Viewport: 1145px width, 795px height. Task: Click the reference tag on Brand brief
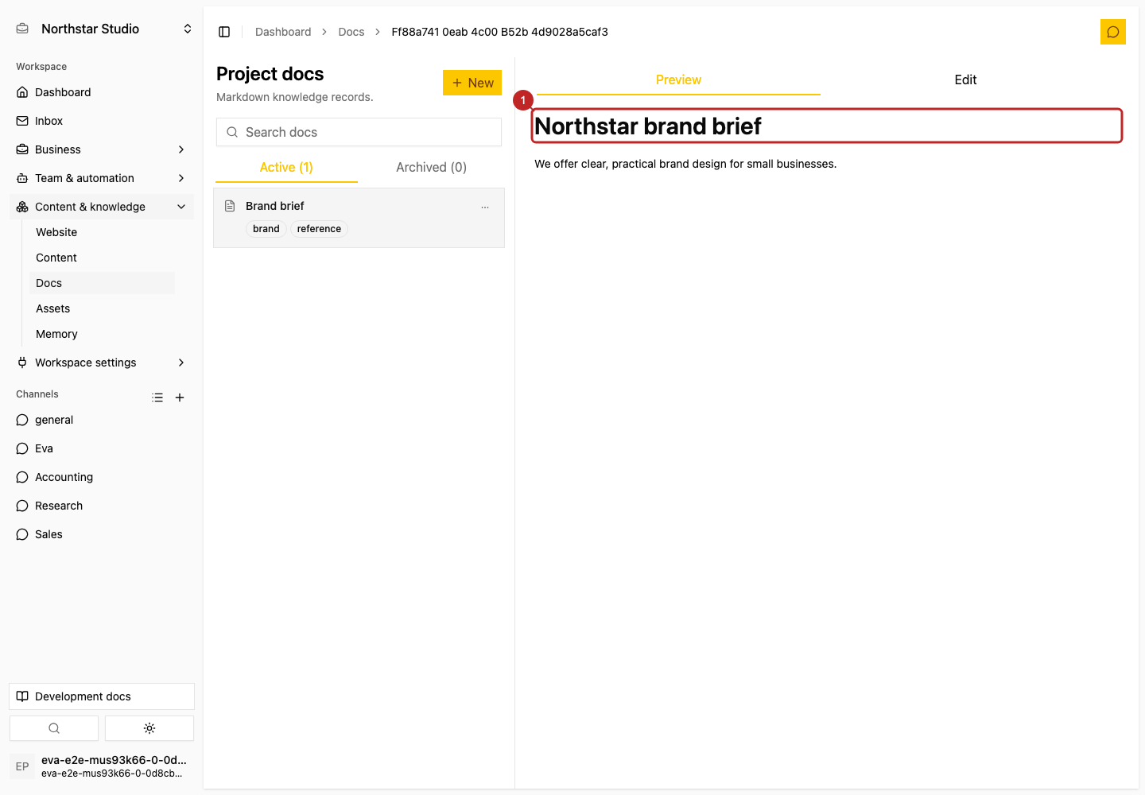click(319, 229)
